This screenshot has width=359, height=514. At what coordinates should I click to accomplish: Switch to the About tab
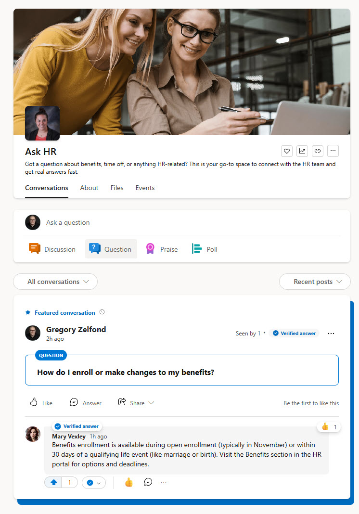[89, 188]
